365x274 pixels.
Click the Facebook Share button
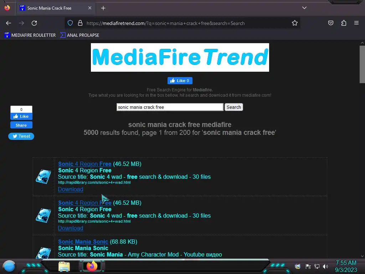(21, 125)
